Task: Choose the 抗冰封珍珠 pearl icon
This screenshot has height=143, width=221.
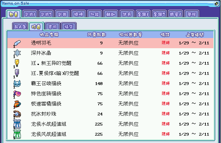Action: click(17, 114)
